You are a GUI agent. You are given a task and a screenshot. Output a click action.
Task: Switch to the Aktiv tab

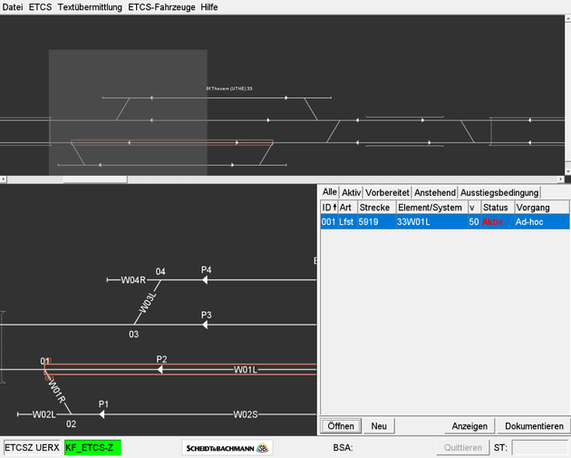(351, 192)
